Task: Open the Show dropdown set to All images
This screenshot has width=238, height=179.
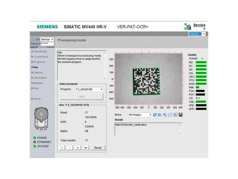Action: [x=140, y=115]
